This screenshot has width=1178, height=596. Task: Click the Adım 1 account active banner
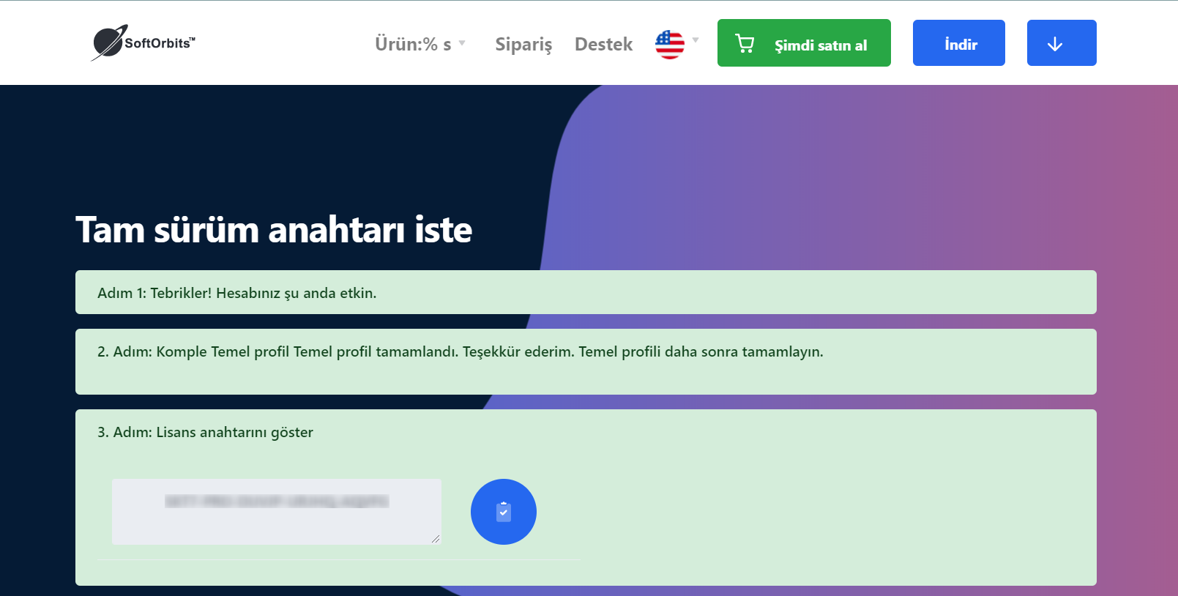tap(586, 292)
